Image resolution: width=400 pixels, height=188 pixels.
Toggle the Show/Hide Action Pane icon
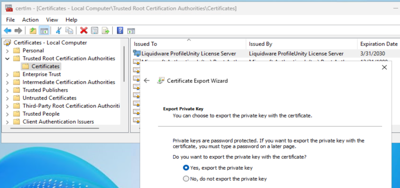click(131, 31)
